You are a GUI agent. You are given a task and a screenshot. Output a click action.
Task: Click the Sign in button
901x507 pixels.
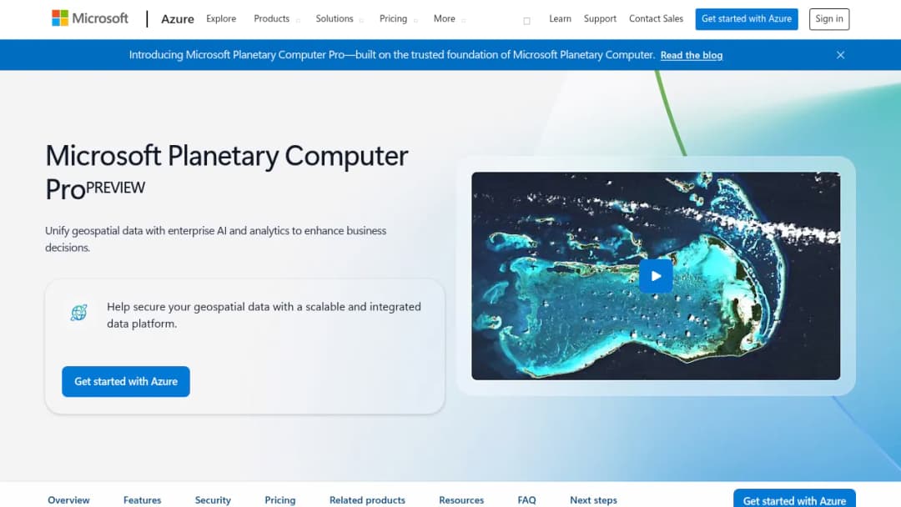coord(829,19)
